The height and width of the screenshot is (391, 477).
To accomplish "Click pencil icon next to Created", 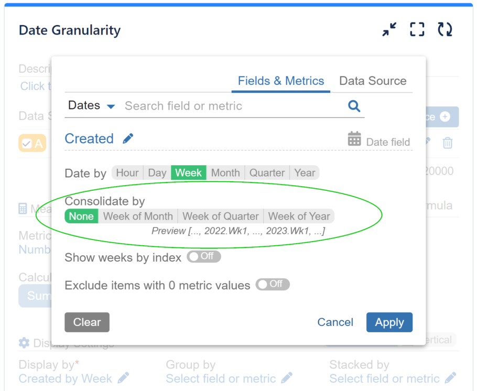I will pos(128,138).
